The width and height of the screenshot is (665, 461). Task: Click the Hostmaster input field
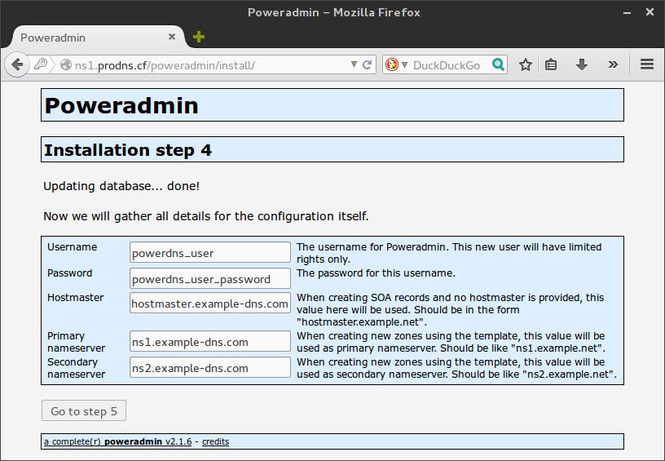pos(210,303)
